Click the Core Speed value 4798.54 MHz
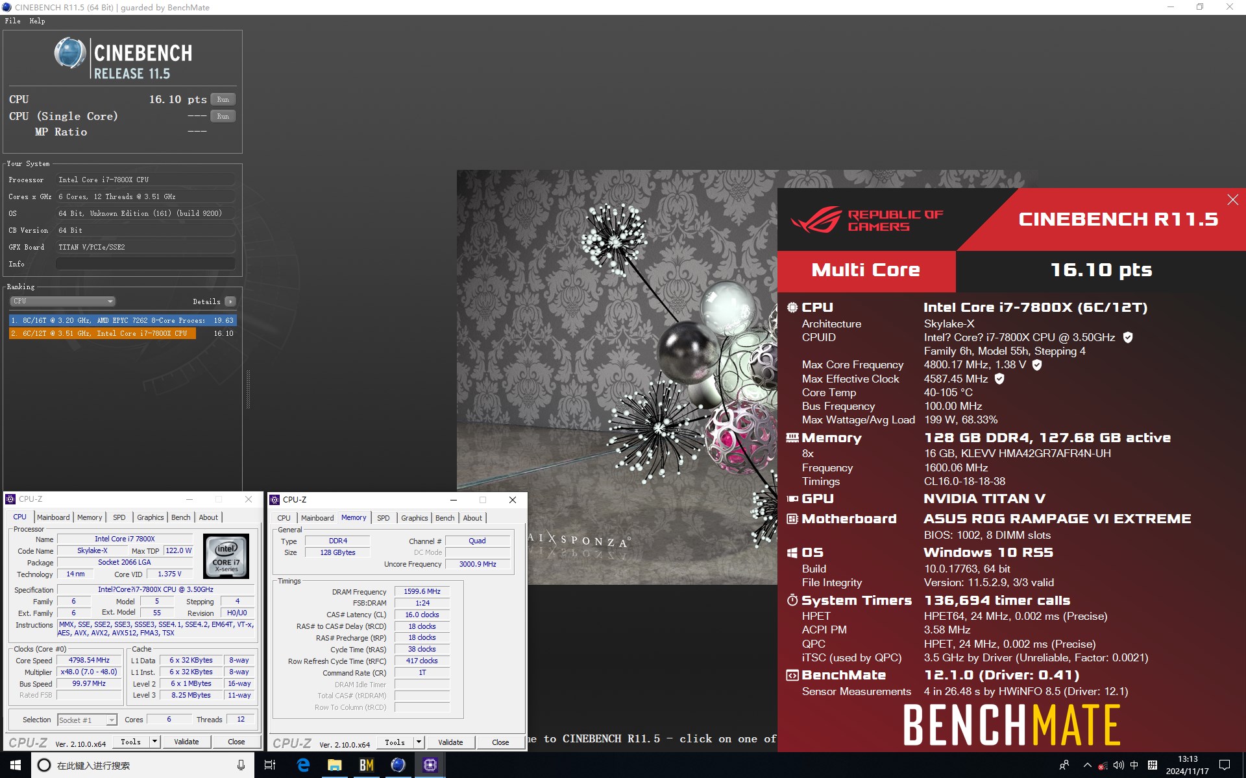Screen dimensions: 1246x778 (89, 660)
